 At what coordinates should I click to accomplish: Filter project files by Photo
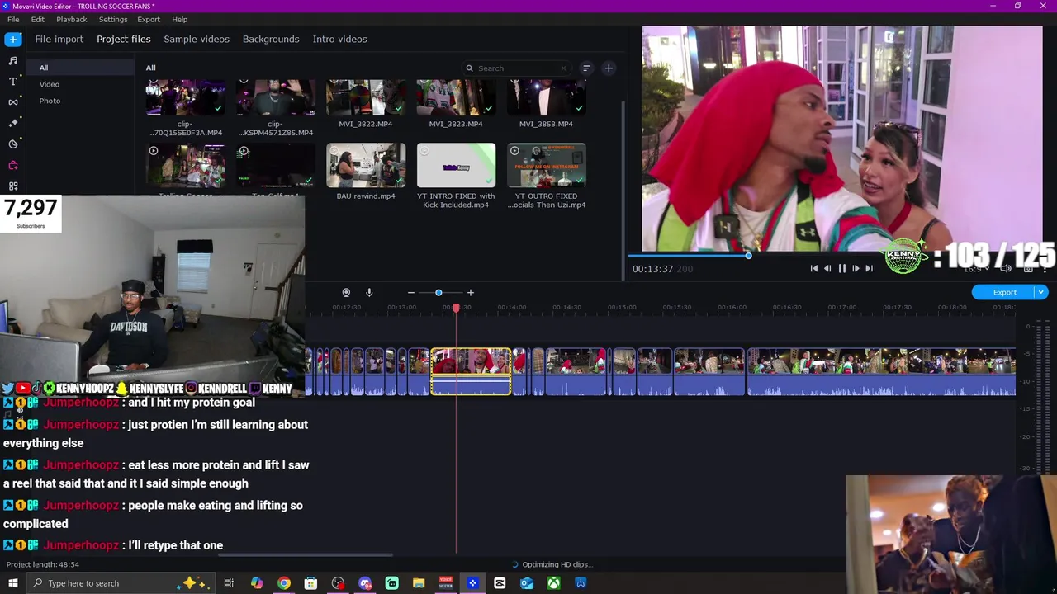point(50,101)
